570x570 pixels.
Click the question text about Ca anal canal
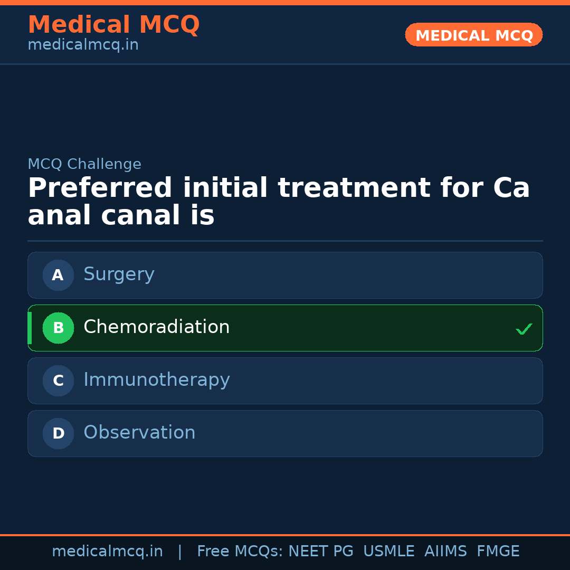point(279,201)
